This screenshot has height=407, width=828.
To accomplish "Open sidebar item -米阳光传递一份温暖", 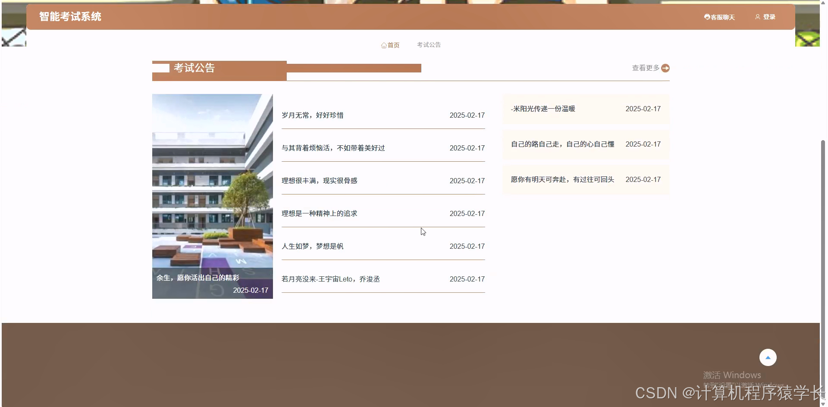I will pyautogui.click(x=543, y=109).
